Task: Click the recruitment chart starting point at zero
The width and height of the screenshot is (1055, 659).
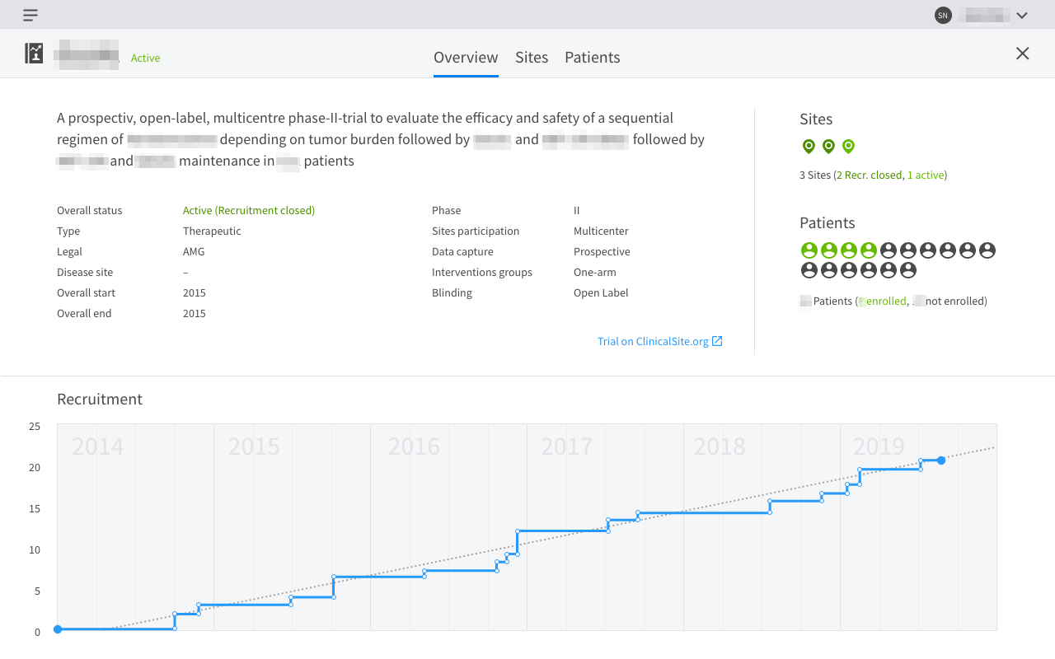Action: click(x=58, y=629)
